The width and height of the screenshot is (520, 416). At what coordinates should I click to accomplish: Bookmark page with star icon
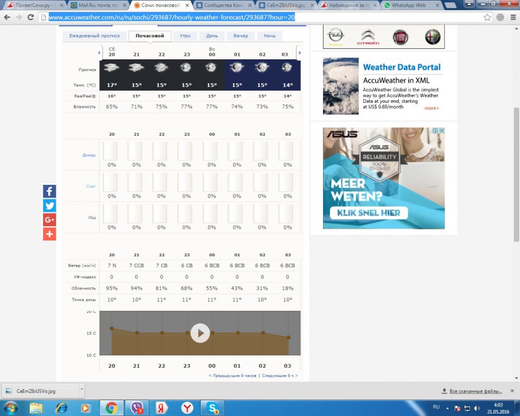[487, 17]
